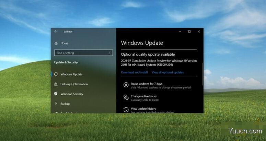Open the Backup settings page
Image resolution: width=266 pixels, height=141 pixels.
click(65, 104)
